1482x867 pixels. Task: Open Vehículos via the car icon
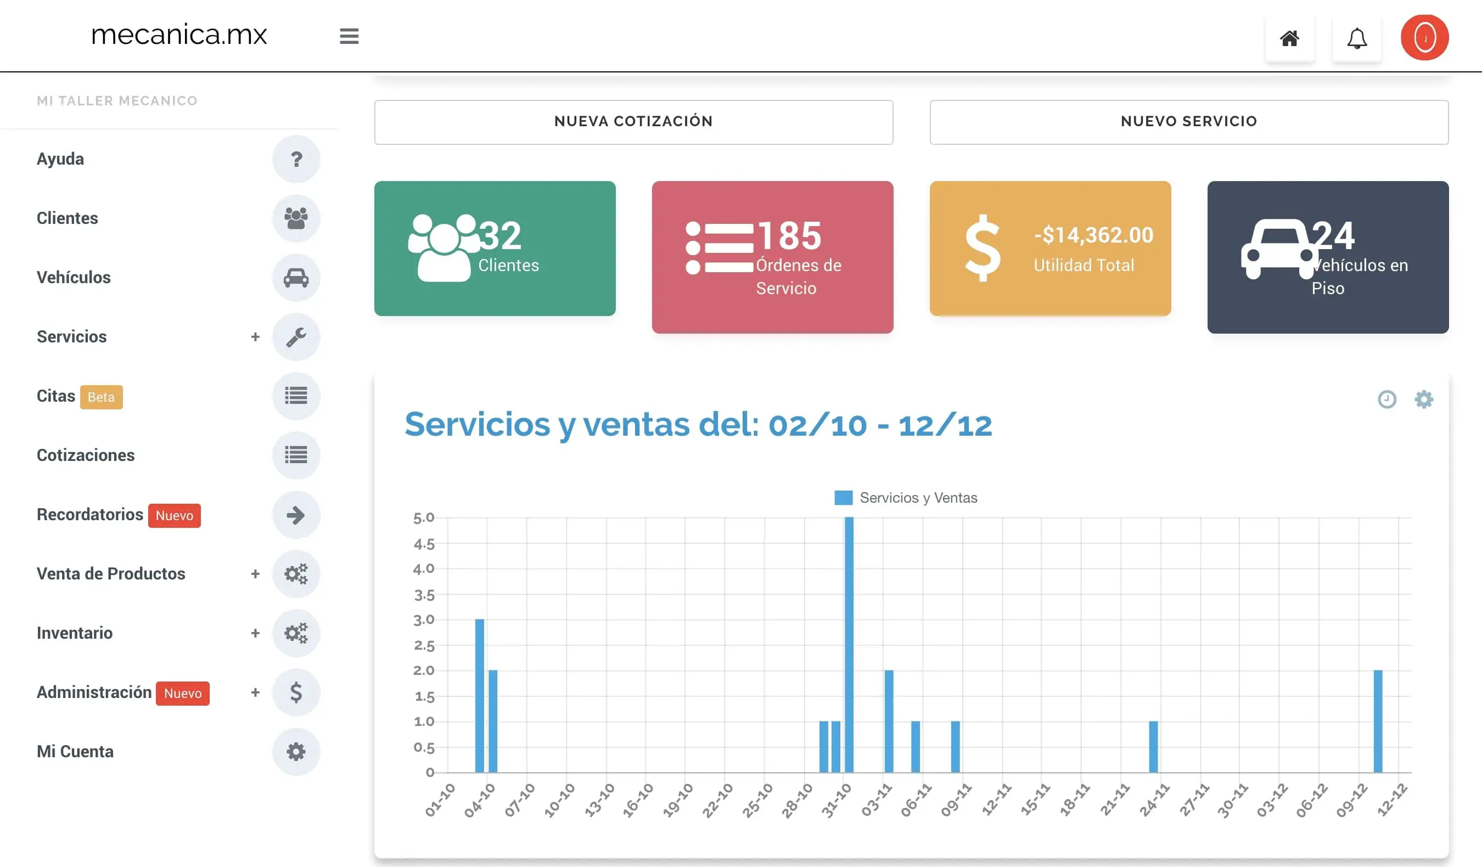296,278
